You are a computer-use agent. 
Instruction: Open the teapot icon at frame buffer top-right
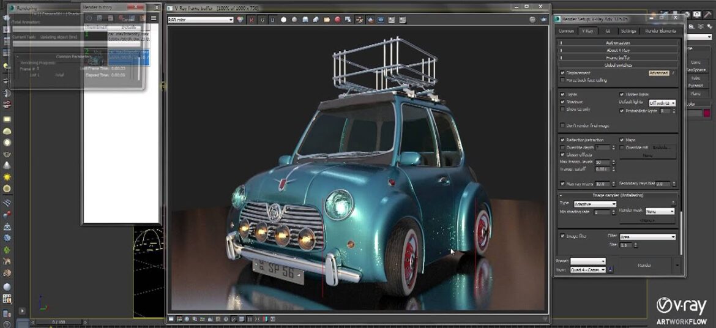point(543,20)
